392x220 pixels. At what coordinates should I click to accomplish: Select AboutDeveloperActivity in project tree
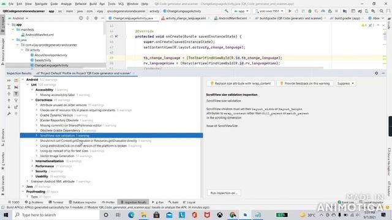(x=51, y=55)
